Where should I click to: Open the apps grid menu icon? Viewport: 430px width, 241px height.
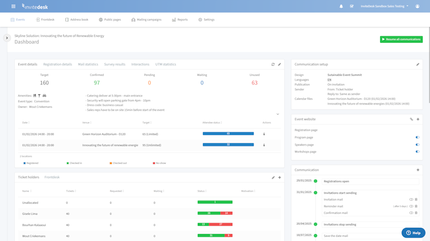click(13, 6)
